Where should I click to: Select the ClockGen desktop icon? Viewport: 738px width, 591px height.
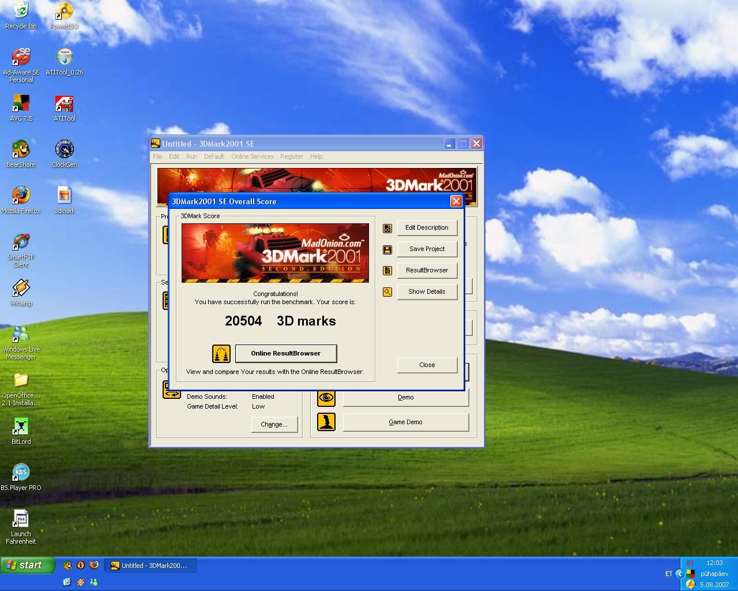pos(64,154)
